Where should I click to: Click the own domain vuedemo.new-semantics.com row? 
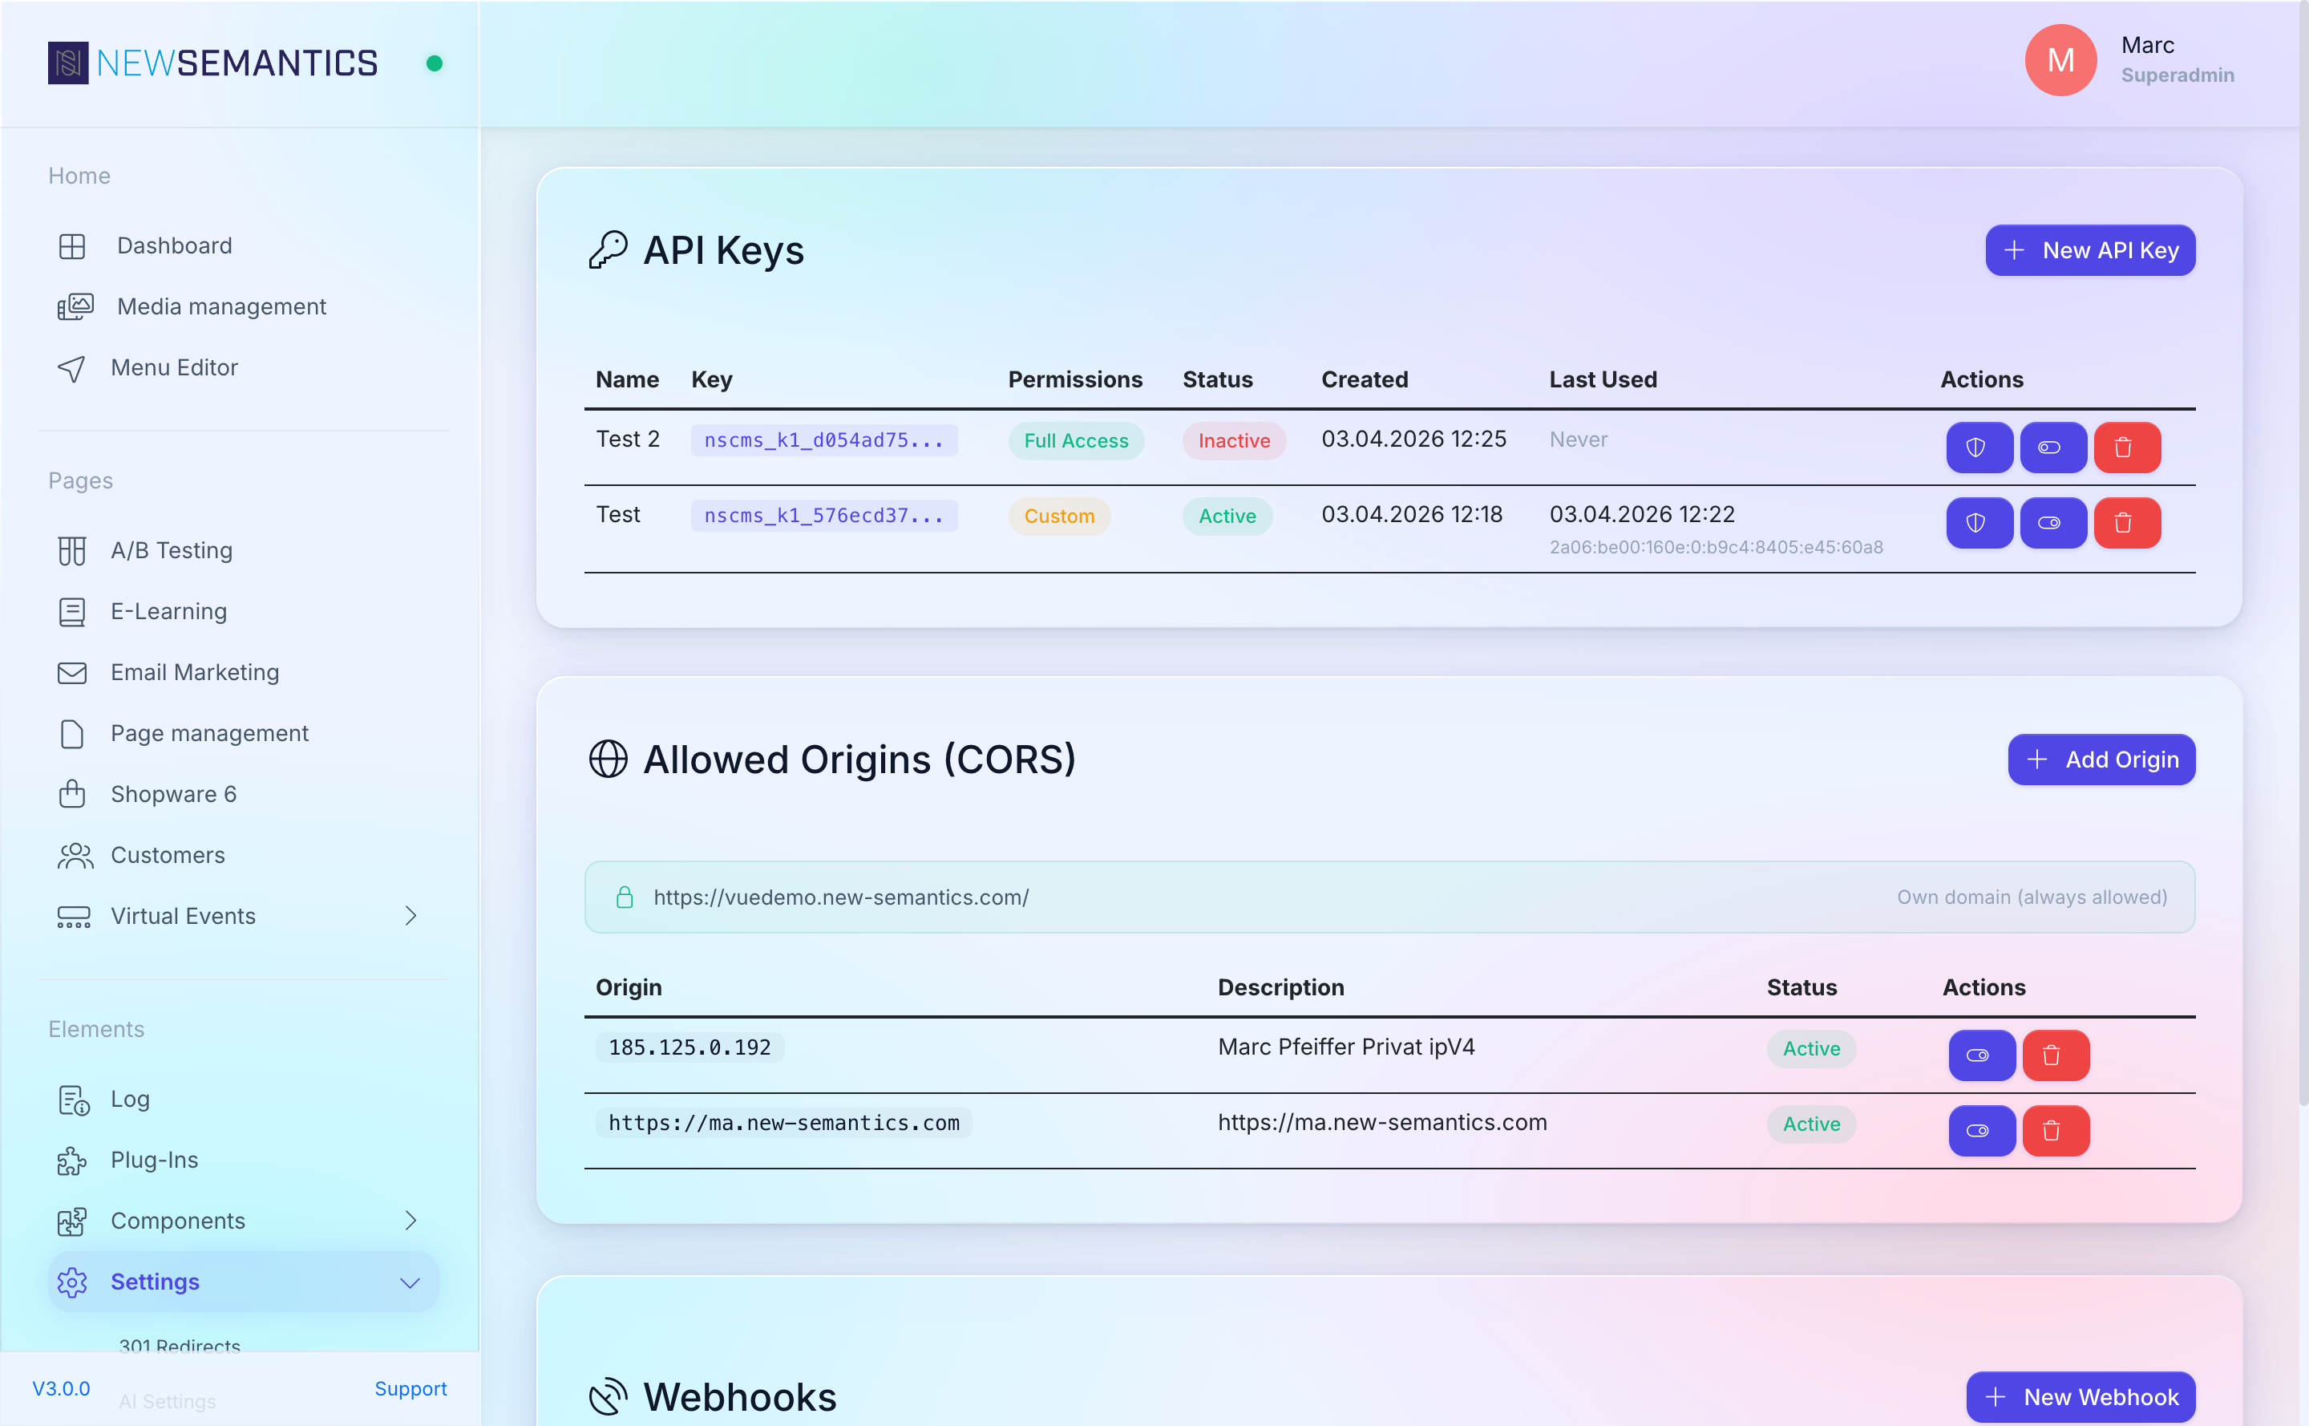(1389, 897)
